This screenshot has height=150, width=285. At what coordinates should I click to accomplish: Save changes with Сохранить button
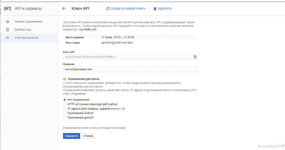[x=72, y=136]
